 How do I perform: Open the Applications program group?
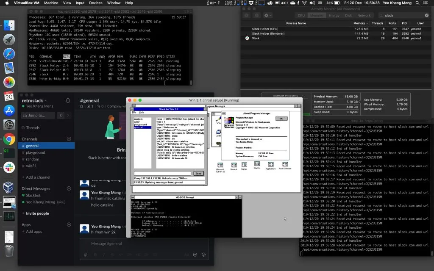click(270, 165)
